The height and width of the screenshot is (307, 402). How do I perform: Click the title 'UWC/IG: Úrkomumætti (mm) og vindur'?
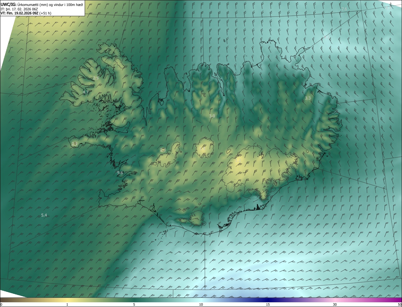(x=42, y=4)
